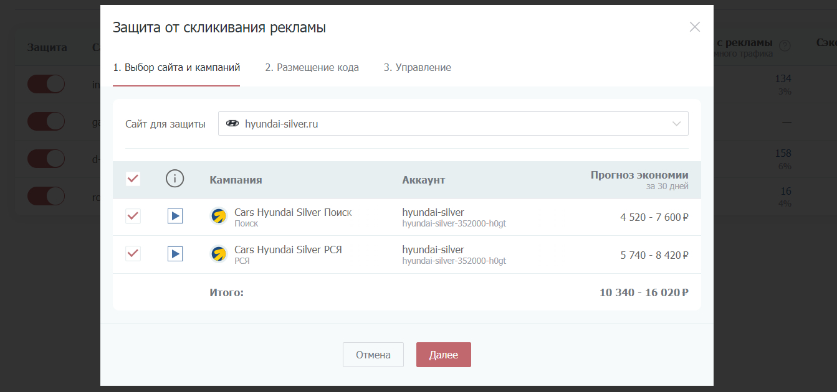
Task: Click Hyundai logo in site selector
Action: 232,124
